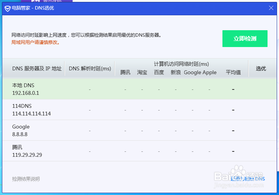This screenshot has height=195, width=279.
Task: Click the 还原为初始DNS link
Action: 248,179
